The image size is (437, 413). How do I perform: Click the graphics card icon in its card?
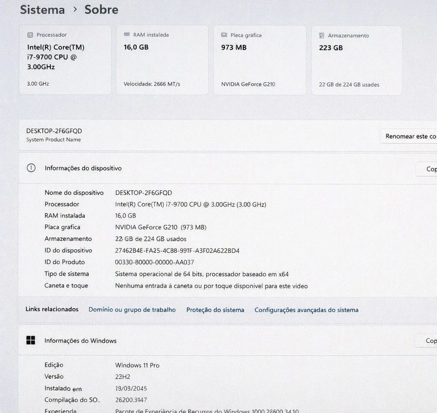[x=224, y=35]
